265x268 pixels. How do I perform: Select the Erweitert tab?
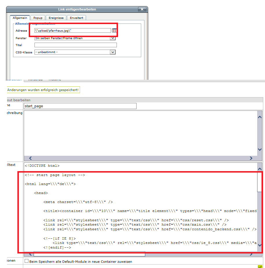click(77, 18)
